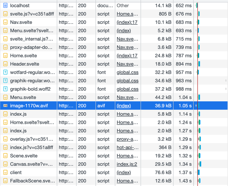Open hot-api initiator link for index.js?v=c351a8ff
This screenshot has width=228, height=186.
tap(127, 147)
